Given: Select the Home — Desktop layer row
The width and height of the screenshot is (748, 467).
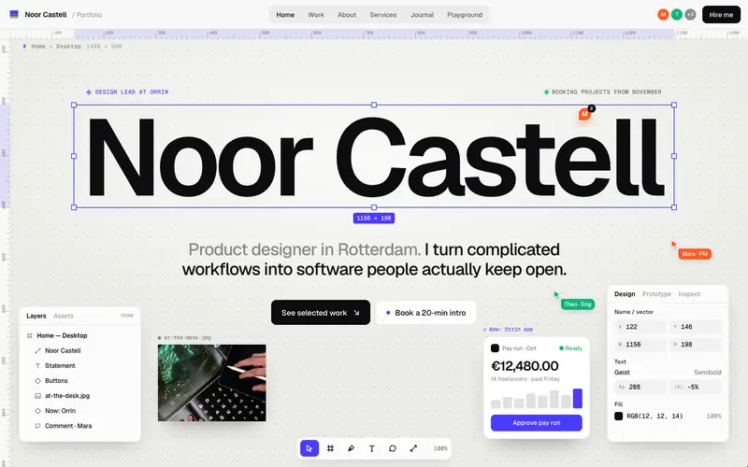Looking at the screenshot, I should 80,335.
